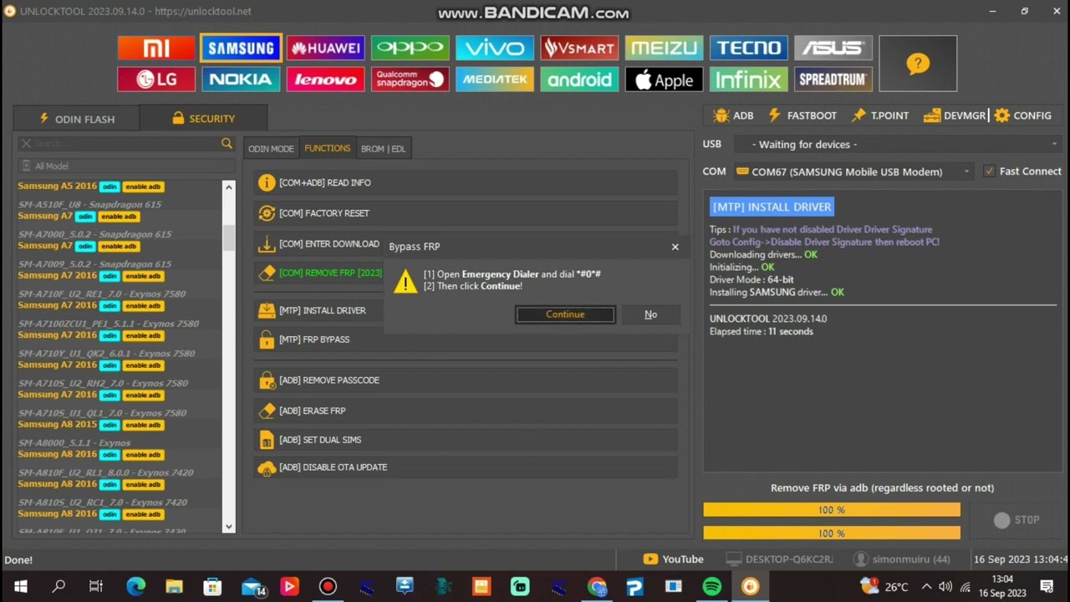Select SM-A8000_5.1.1 Exynos model
This screenshot has height=602, width=1070.
(74, 443)
